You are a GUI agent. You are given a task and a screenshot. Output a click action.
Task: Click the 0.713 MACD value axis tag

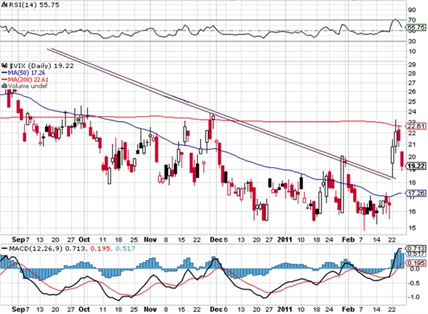click(416, 248)
